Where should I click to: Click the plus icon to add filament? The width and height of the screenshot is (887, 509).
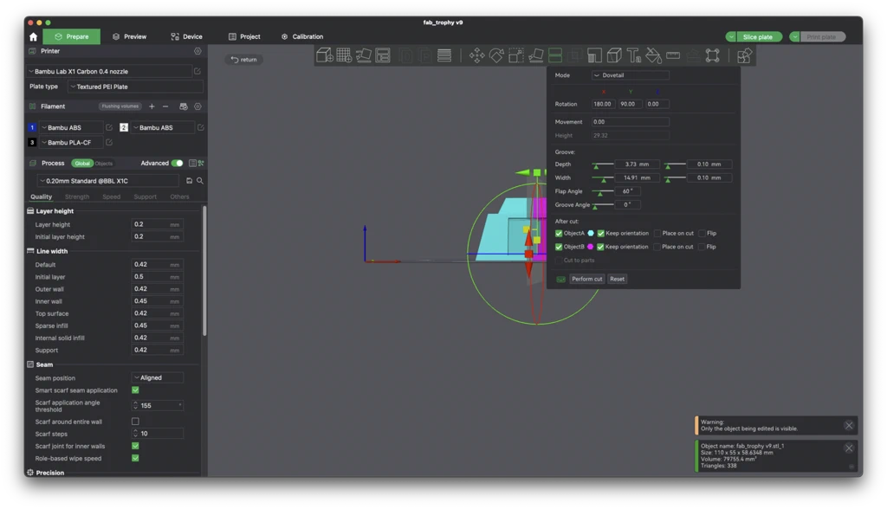(152, 106)
